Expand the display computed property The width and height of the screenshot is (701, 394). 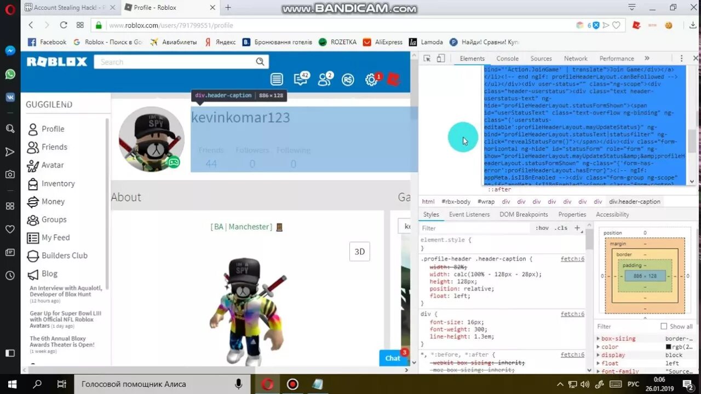598,355
